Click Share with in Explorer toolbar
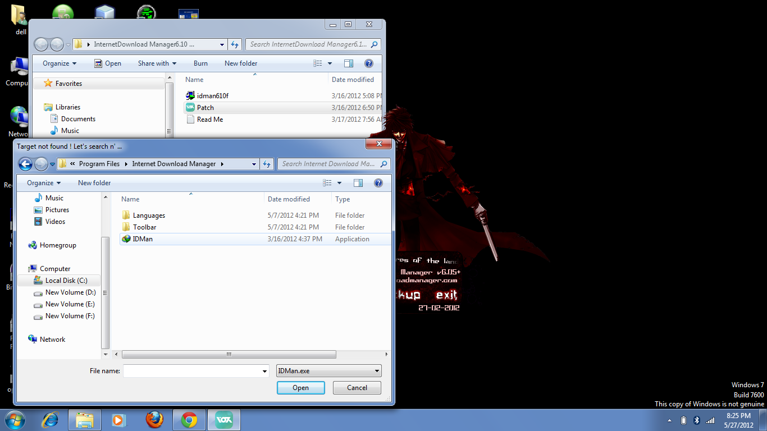 157,63
